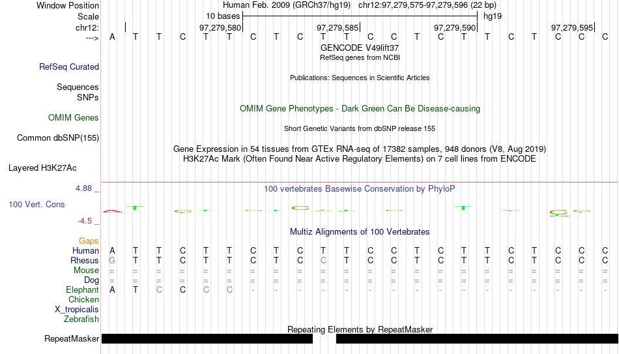The image size is (619, 354).
Task: Click Multiz Alignments of 100 Vertebrates title
Action: tap(360, 232)
